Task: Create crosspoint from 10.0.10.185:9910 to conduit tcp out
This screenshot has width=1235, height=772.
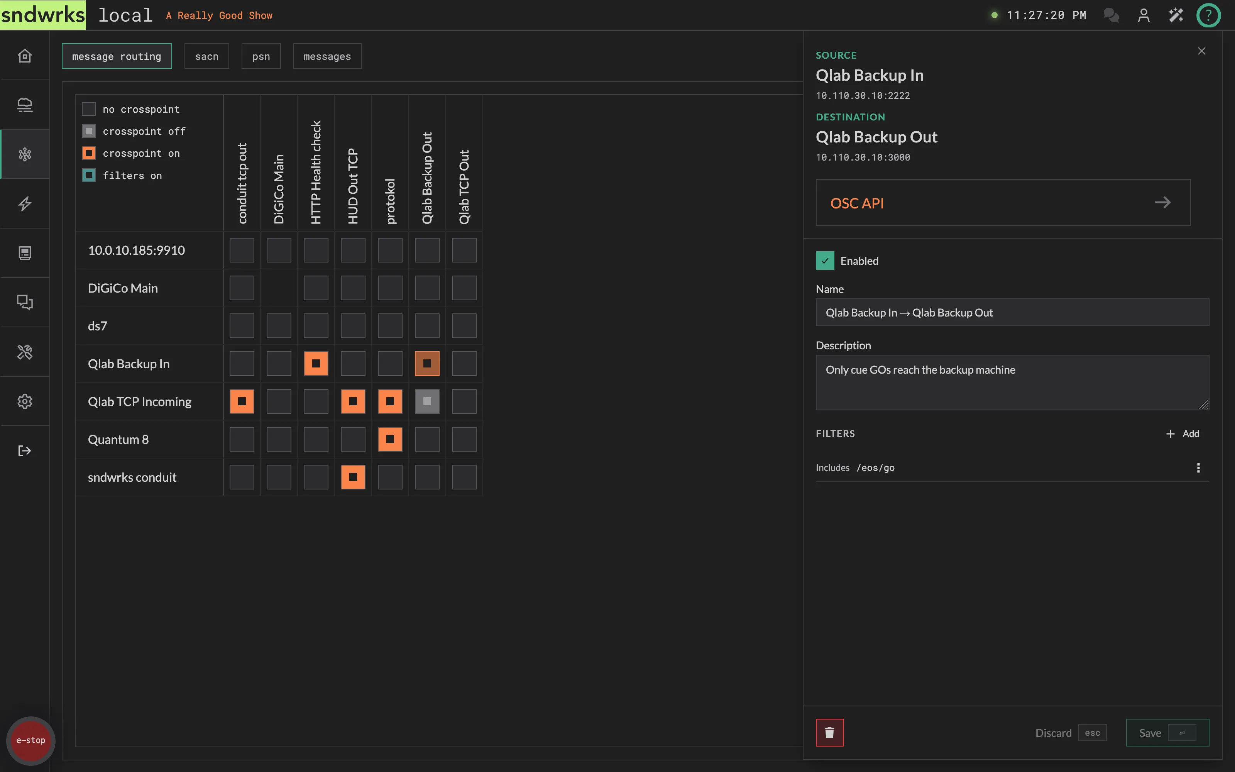Action: click(x=242, y=250)
